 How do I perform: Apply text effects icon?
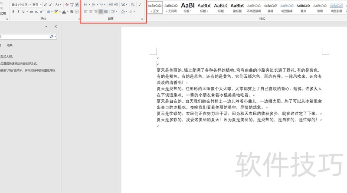coord(48,12)
